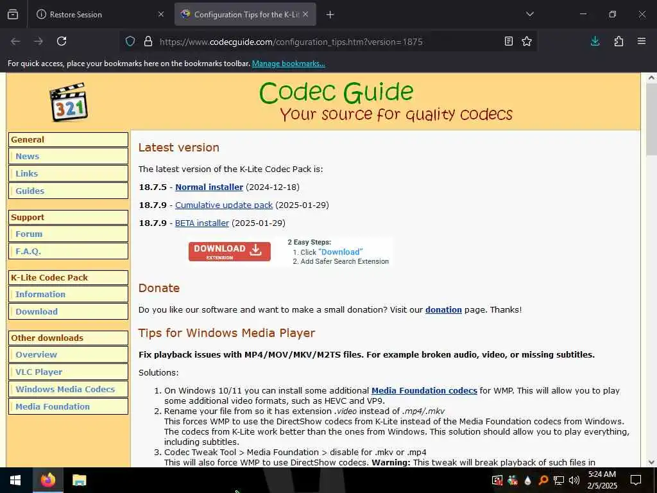
Task: Open the Manage bookmarks link
Action: (x=288, y=64)
